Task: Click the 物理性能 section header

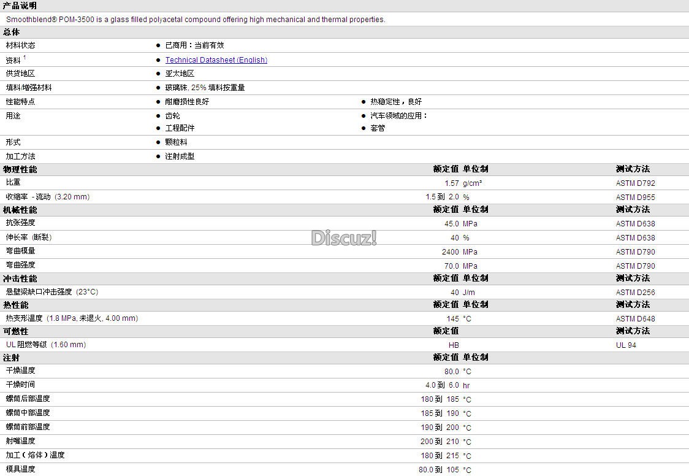Action: pos(20,169)
